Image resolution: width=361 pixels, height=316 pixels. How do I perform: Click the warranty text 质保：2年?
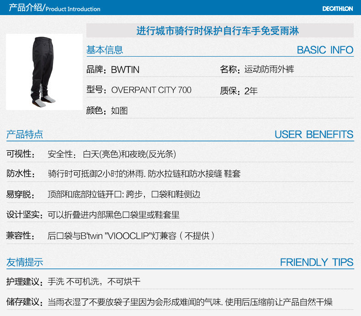coord(239,91)
